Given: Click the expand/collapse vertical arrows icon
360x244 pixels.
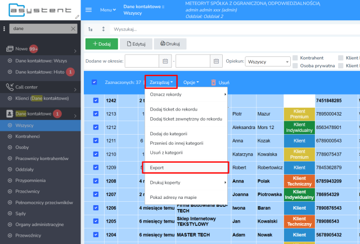Looking at the screenshot, I should [103, 29].
